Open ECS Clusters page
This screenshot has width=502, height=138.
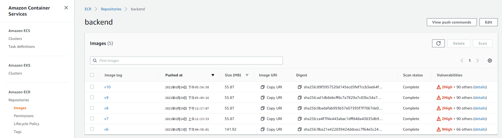[15, 39]
